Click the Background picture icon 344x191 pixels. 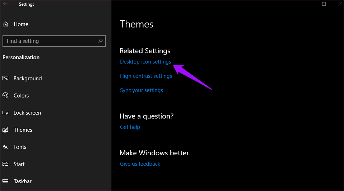point(5,78)
